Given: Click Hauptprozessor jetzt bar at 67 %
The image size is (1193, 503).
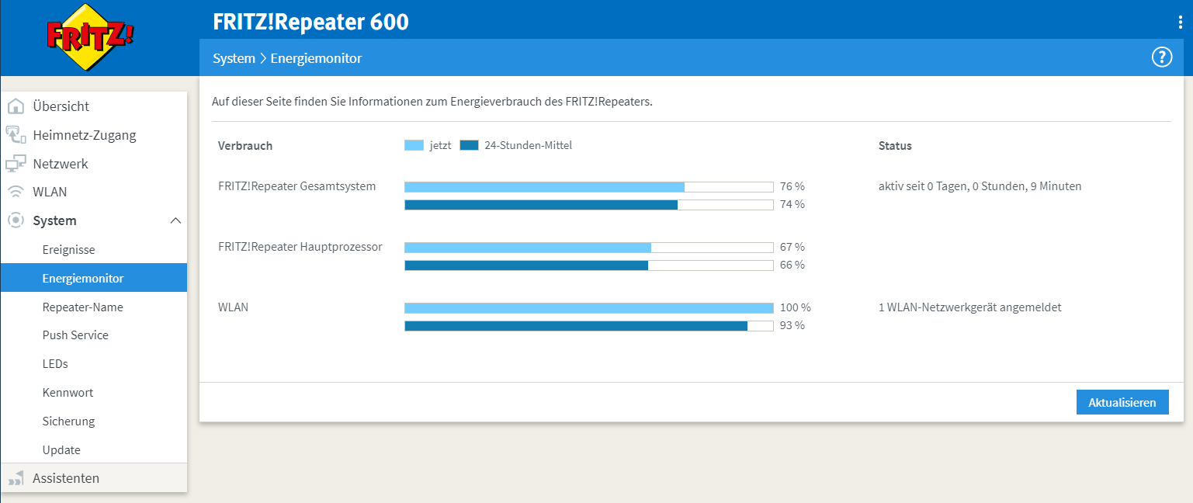Looking at the screenshot, I should pos(589,248).
